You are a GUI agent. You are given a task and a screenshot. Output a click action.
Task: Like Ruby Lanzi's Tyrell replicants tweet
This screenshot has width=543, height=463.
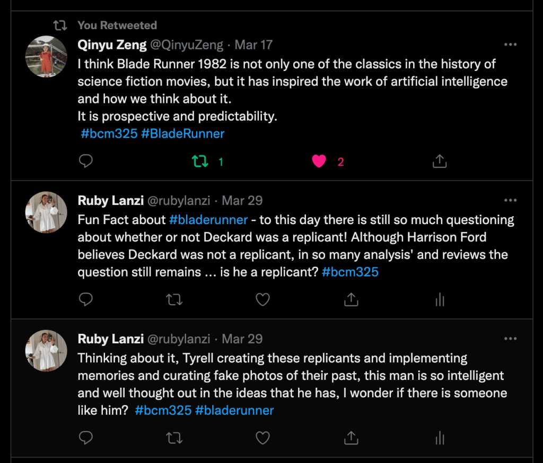pyautogui.click(x=263, y=438)
